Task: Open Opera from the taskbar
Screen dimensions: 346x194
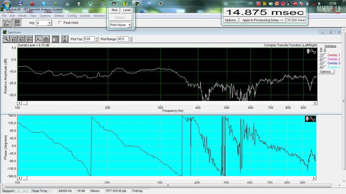Action: click(32, 4)
